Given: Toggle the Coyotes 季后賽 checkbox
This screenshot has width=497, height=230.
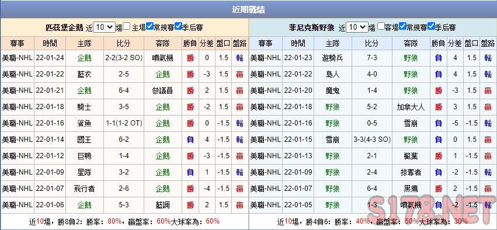Looking at the screenshot, I should 431,26.
